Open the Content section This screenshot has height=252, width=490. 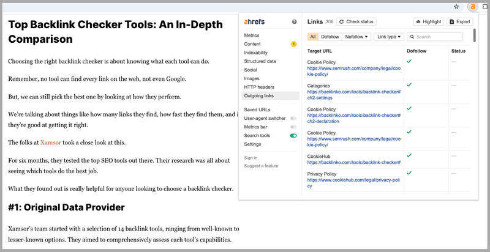click(252, 44)
